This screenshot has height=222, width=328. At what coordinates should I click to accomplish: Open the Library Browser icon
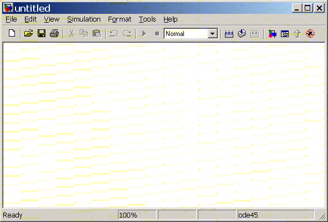coord(272,33)
